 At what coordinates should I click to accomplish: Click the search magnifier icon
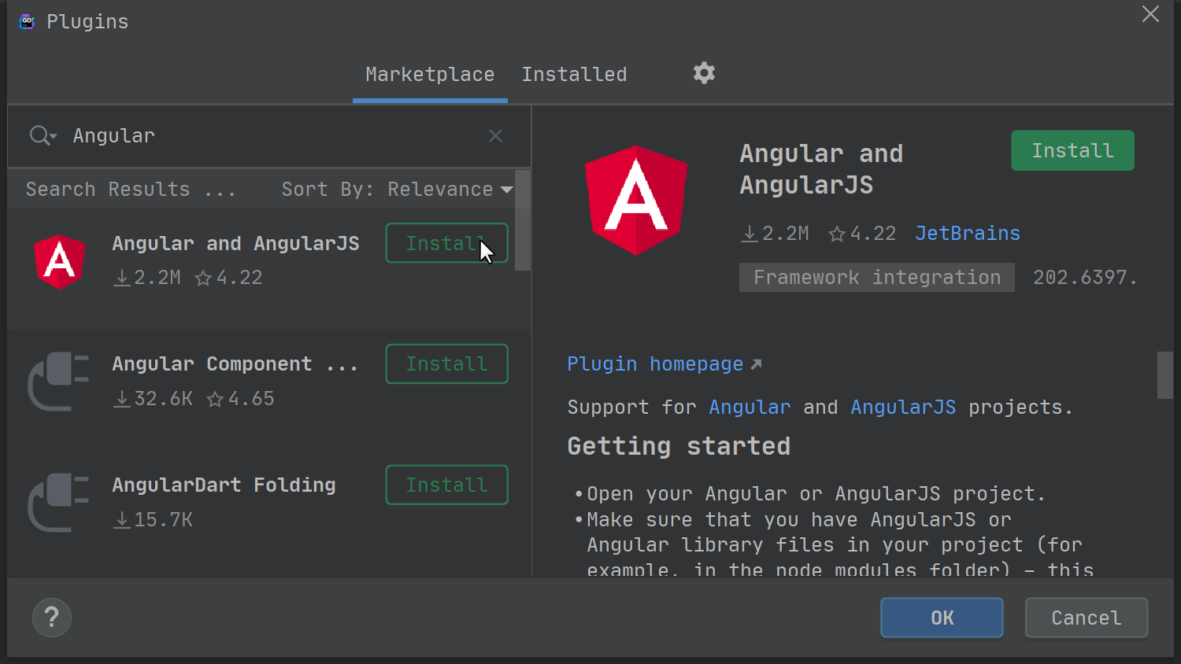pyautogui.click(x=41, y=136)
